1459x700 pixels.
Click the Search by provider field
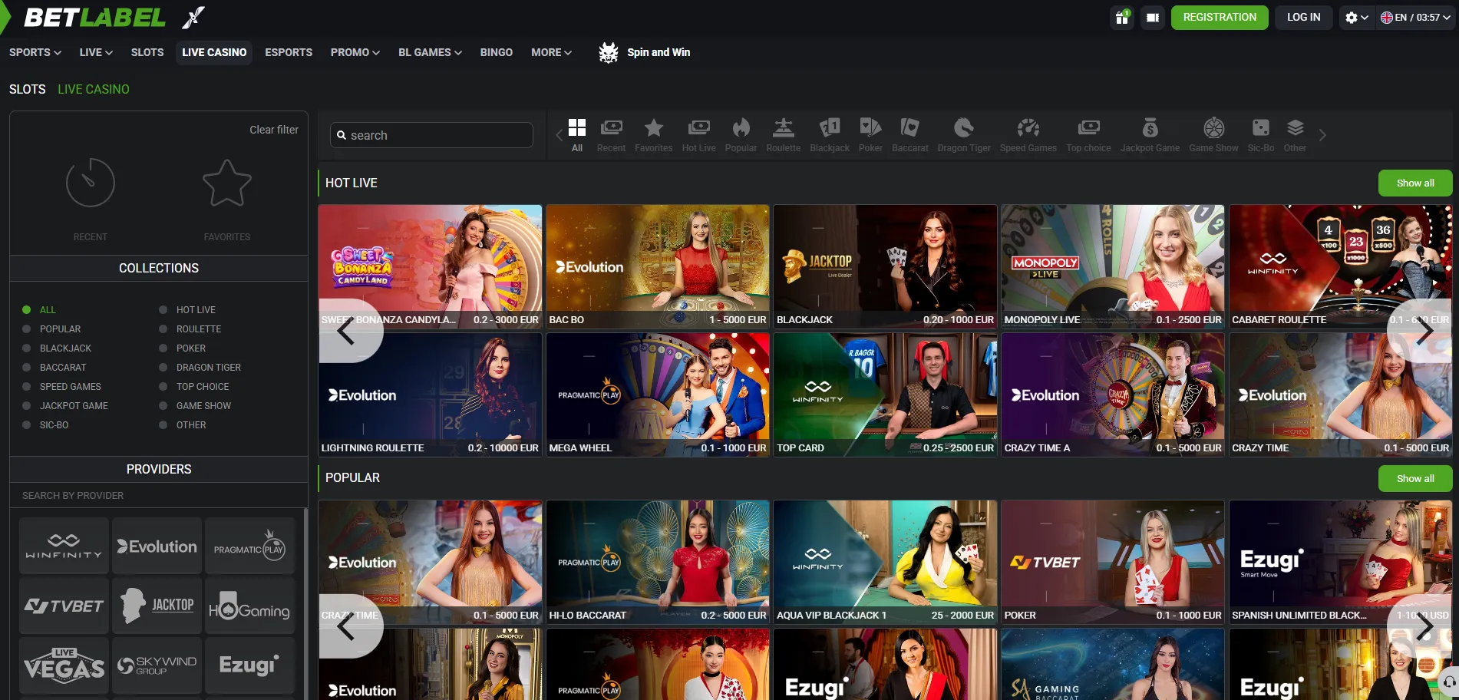point(159,495)
